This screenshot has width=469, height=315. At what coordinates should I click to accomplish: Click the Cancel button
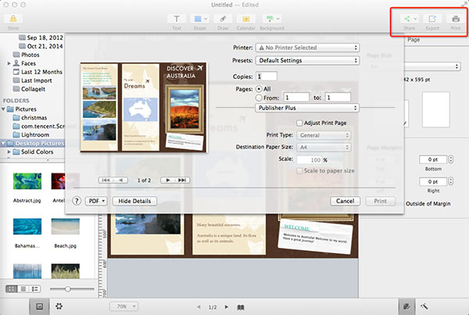tap(345, 201)
